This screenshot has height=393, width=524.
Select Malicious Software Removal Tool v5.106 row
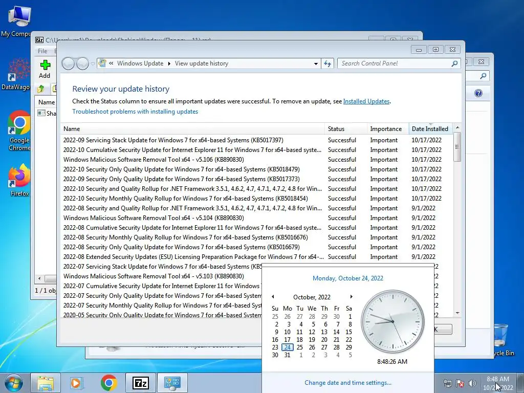tap(257, 160)
